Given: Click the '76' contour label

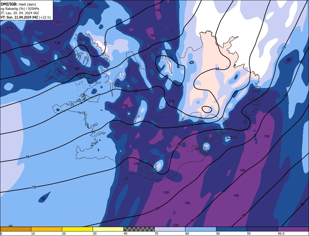Looking at the screenshot, I should coord(192,221).
